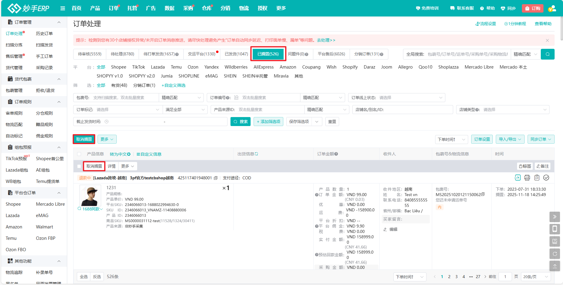Open 扫描发货 in the sidebar
This screenshot has width=563, height=285.
(x=44, y=45)
